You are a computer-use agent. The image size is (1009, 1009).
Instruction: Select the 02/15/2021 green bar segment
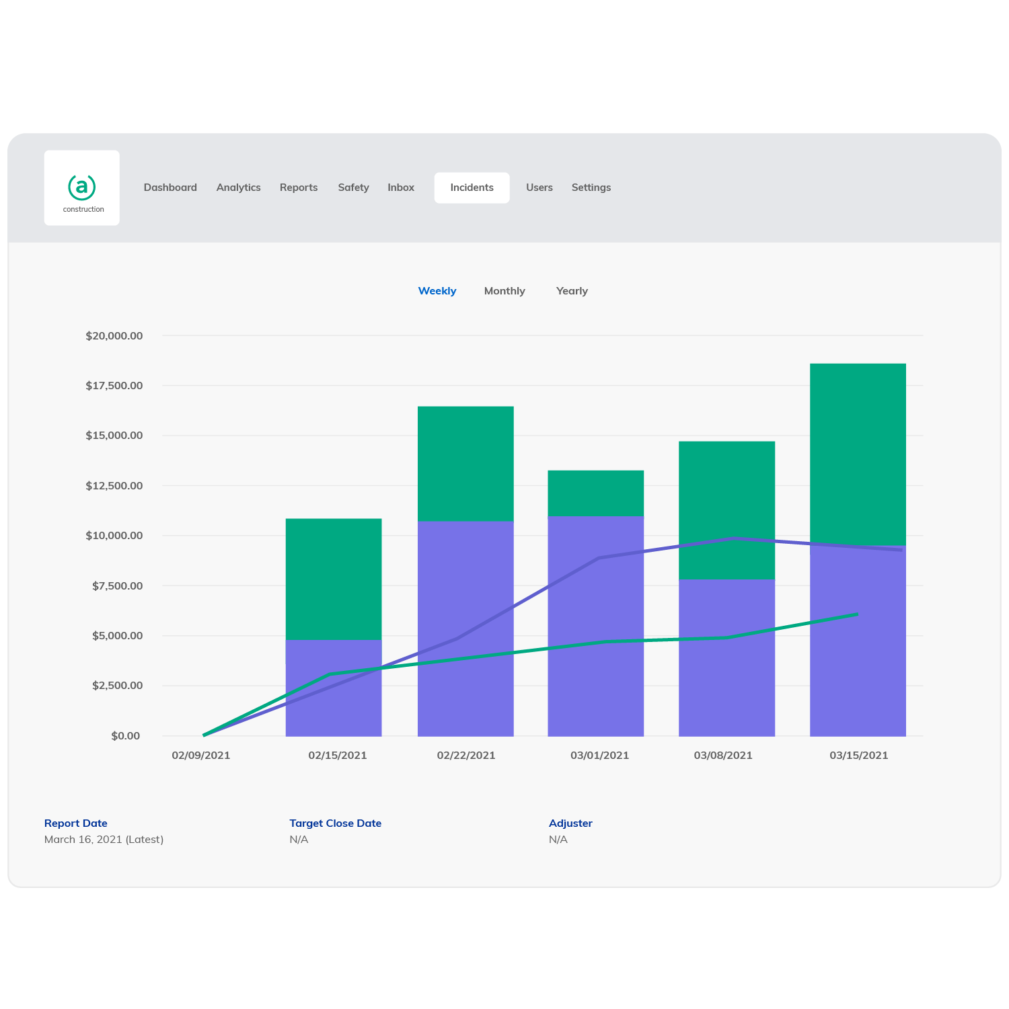334,579
